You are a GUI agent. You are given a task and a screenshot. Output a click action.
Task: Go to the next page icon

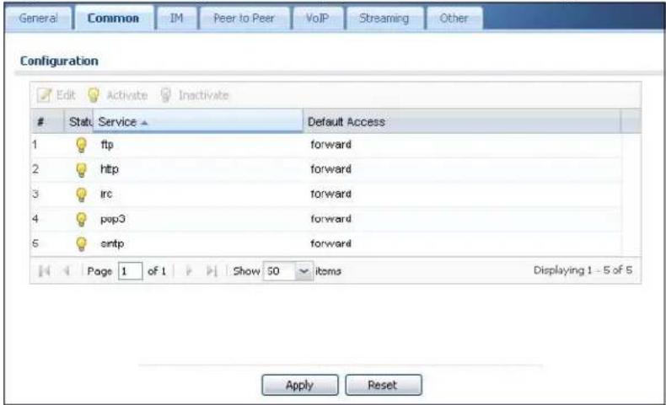tap(189, 270)
